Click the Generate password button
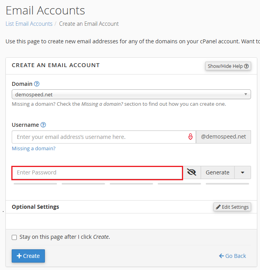 pos(217,172)
